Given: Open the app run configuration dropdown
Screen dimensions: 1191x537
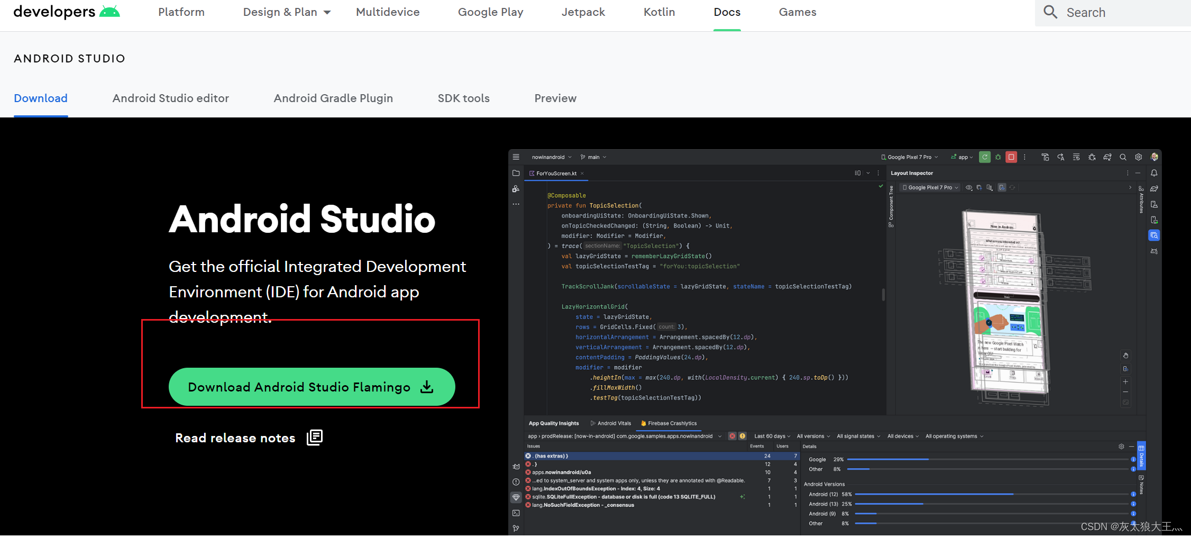Looking at the screenshot, I should pyautogui.click(x=962, y=157).
